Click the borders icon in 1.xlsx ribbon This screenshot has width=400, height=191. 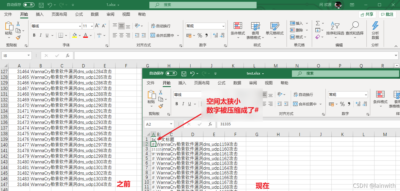pos(61,35)
